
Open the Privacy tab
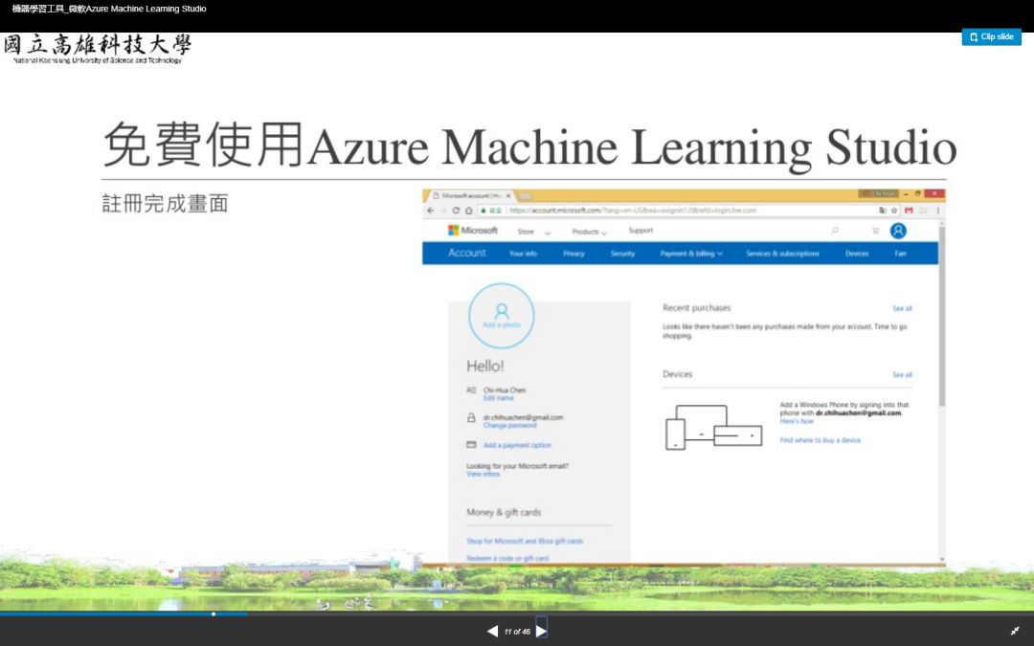tap(573, 253)
